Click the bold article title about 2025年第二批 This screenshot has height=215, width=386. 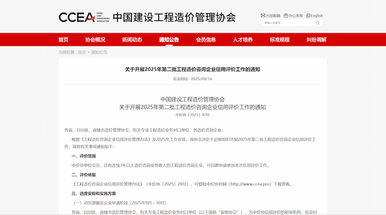coord(193,69)
